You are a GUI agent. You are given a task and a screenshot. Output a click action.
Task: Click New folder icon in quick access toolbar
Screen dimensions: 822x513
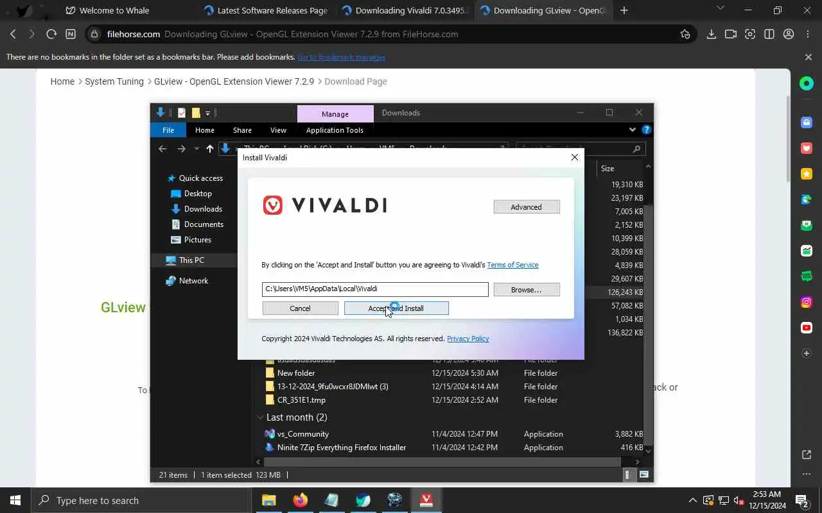pos(196,113)
